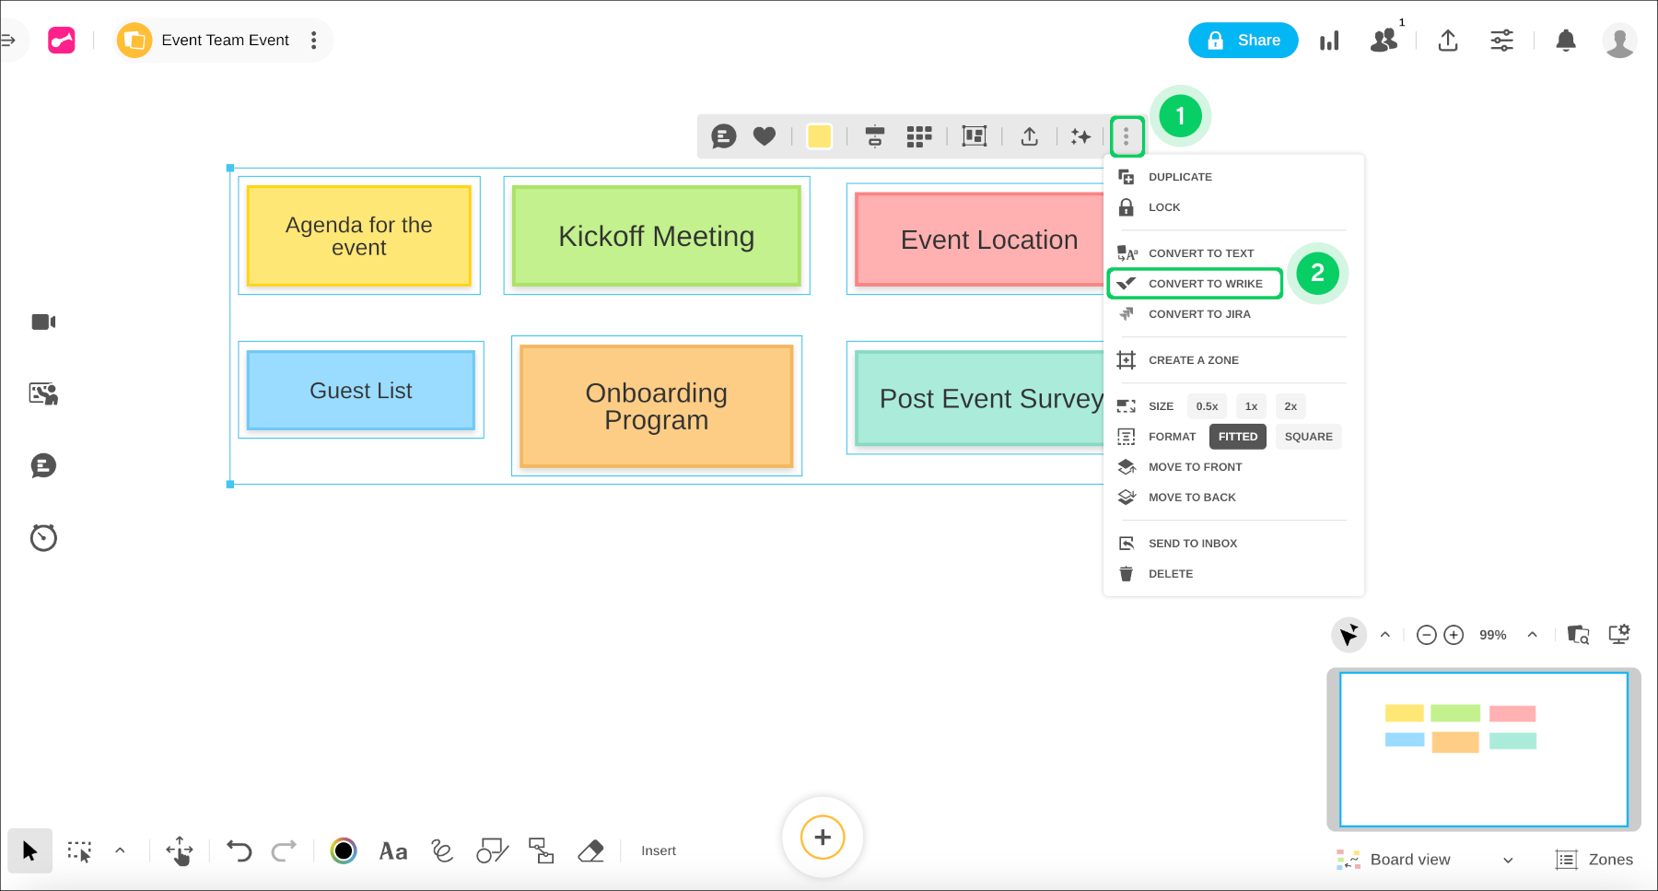Viewport: 1658px width, 891px height.
Task: Start a video call
Action: pos(42,321)
